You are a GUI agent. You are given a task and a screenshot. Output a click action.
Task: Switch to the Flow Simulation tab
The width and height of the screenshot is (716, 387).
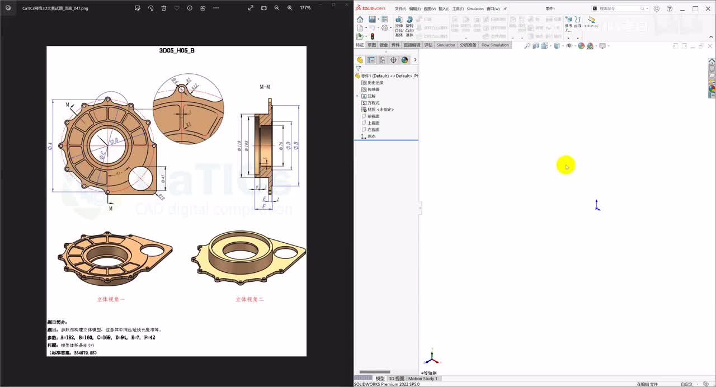[495, 45]
